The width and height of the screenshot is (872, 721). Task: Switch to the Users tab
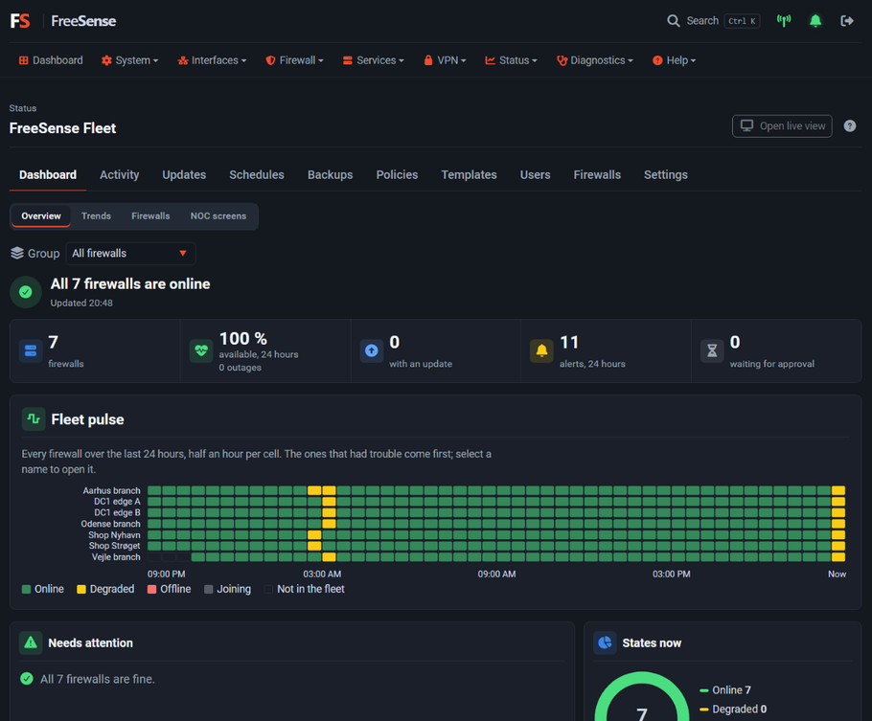coord(535,174)
